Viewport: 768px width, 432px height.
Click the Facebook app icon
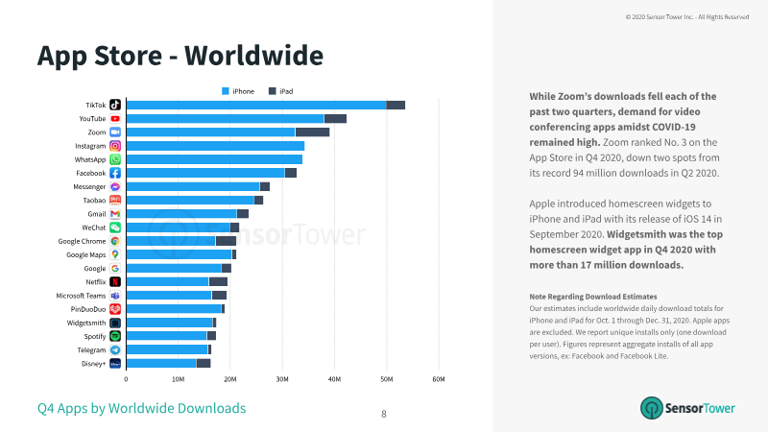tap(115, 173)
